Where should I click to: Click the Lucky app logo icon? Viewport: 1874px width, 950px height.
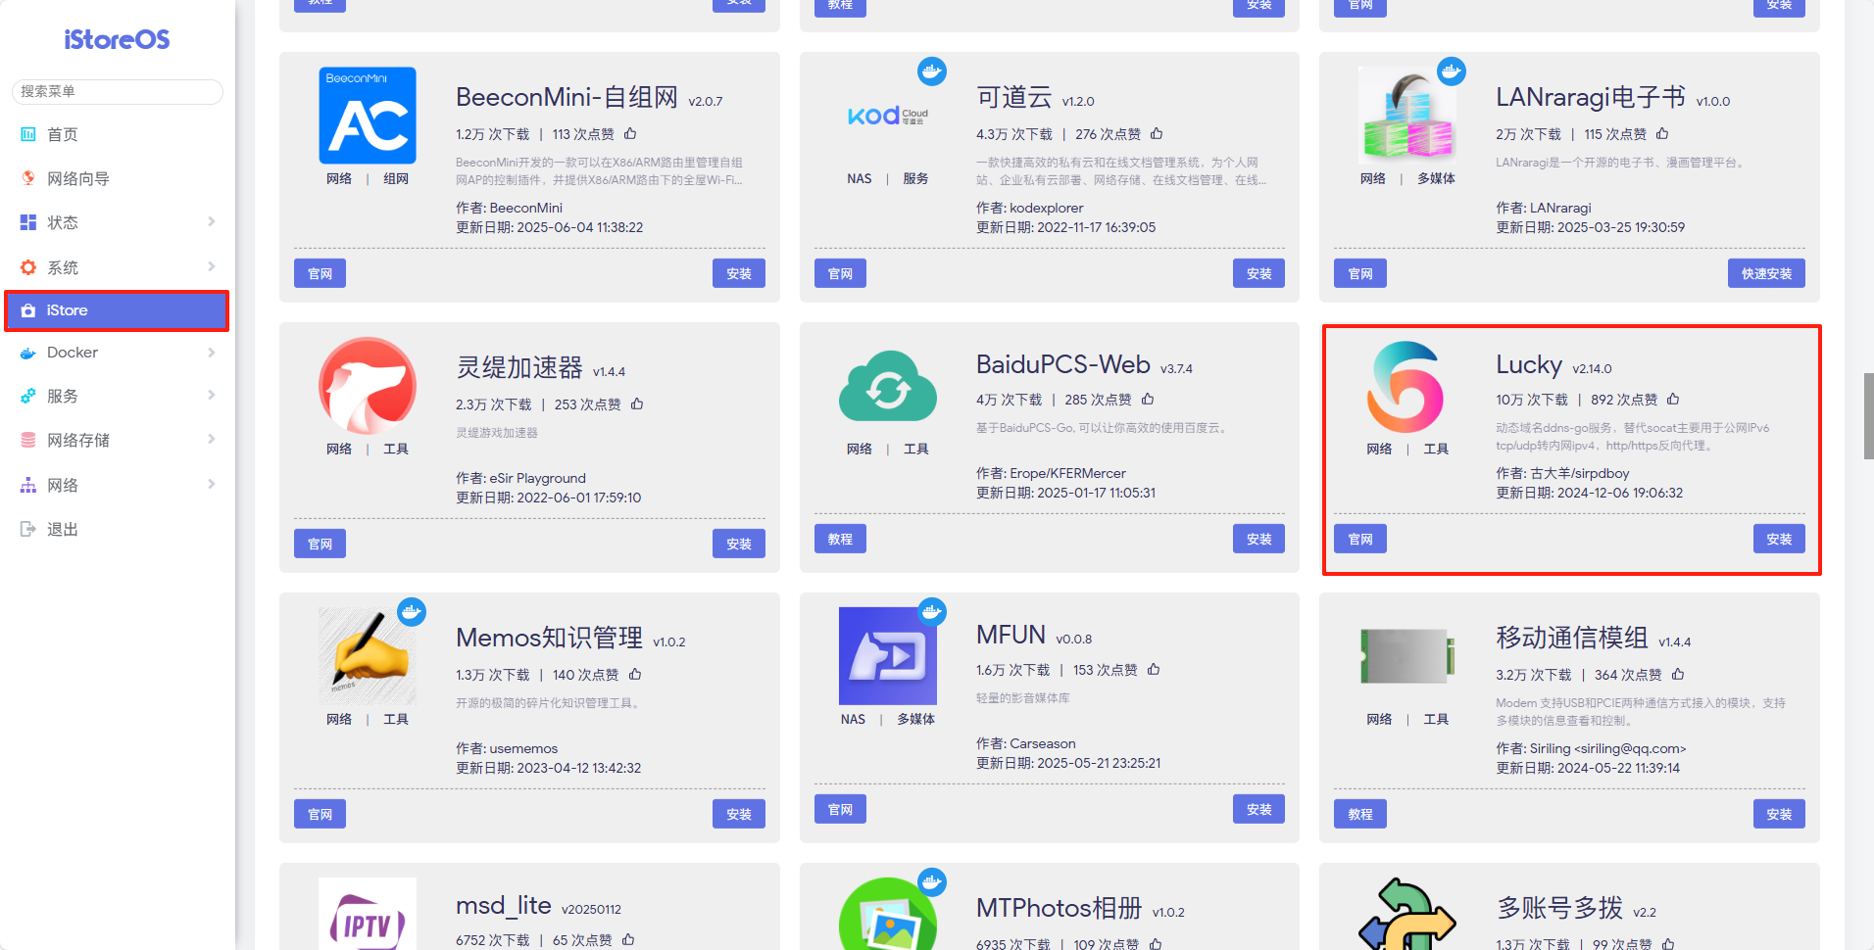(x=1407, y=386)
